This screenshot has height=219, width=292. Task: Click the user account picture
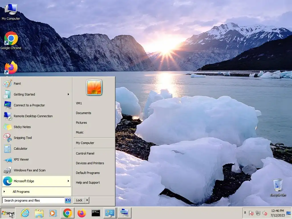coord(94,87)
